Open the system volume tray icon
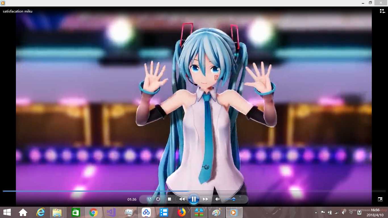388x218 pixels. (344, 213)
